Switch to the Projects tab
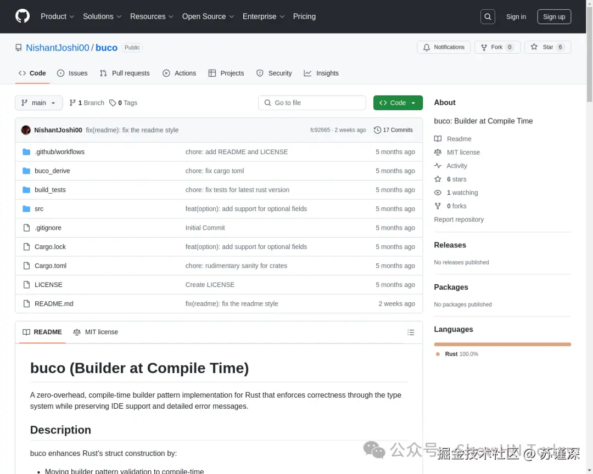This screenshot has width=593, height=474. click(226, 73)
